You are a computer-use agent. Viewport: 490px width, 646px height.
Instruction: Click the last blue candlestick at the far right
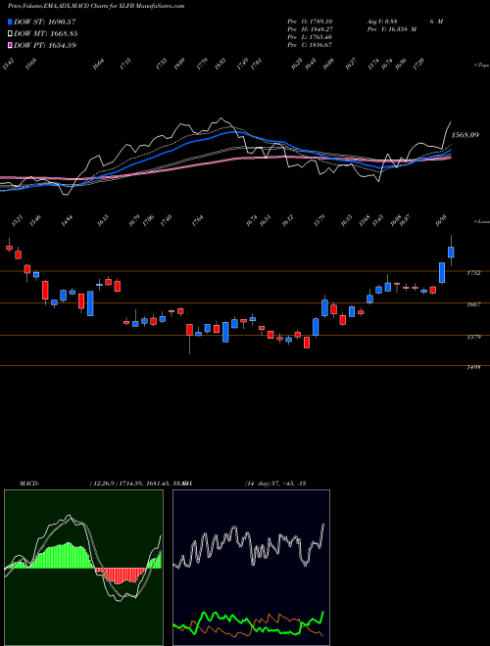[451, 252]
